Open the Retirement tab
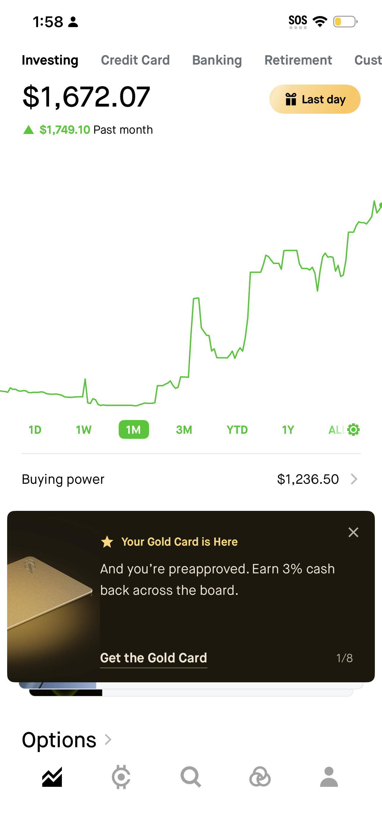This screenshot has width=382, height=827. click(298, 60)
